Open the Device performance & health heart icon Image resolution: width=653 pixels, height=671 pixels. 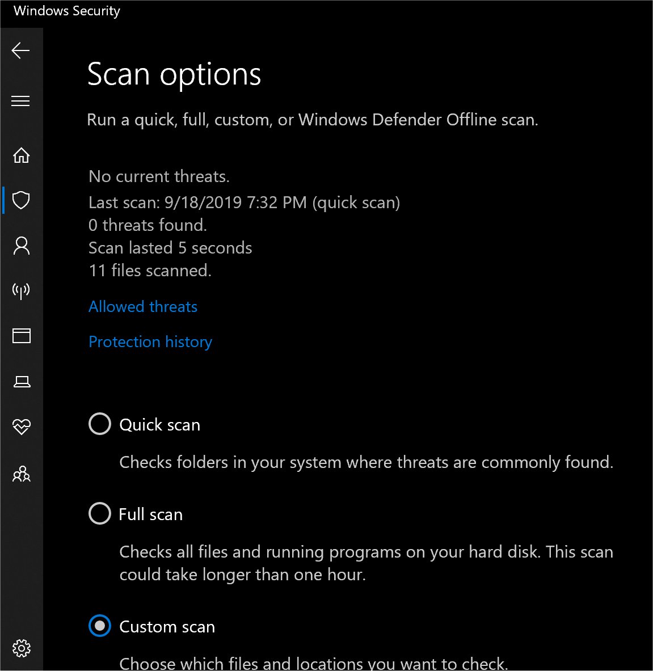[21, 427]
